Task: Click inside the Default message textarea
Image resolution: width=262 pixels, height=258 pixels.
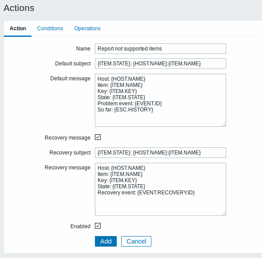Action: point(161,100)
